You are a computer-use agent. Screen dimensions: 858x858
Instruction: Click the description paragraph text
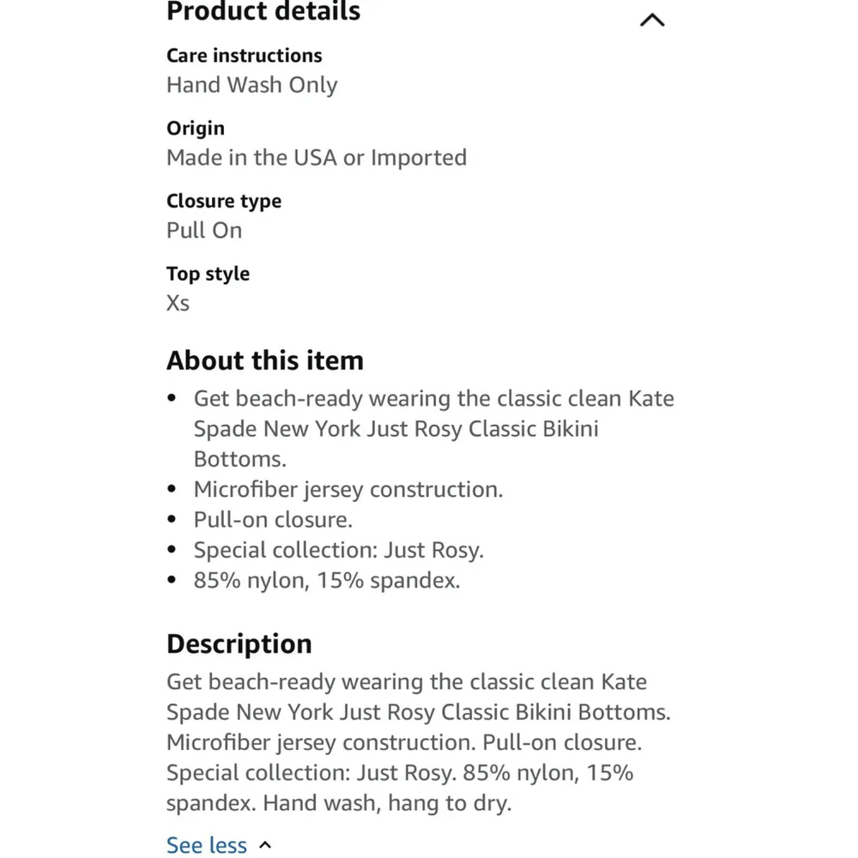click(x=419, y=742)
